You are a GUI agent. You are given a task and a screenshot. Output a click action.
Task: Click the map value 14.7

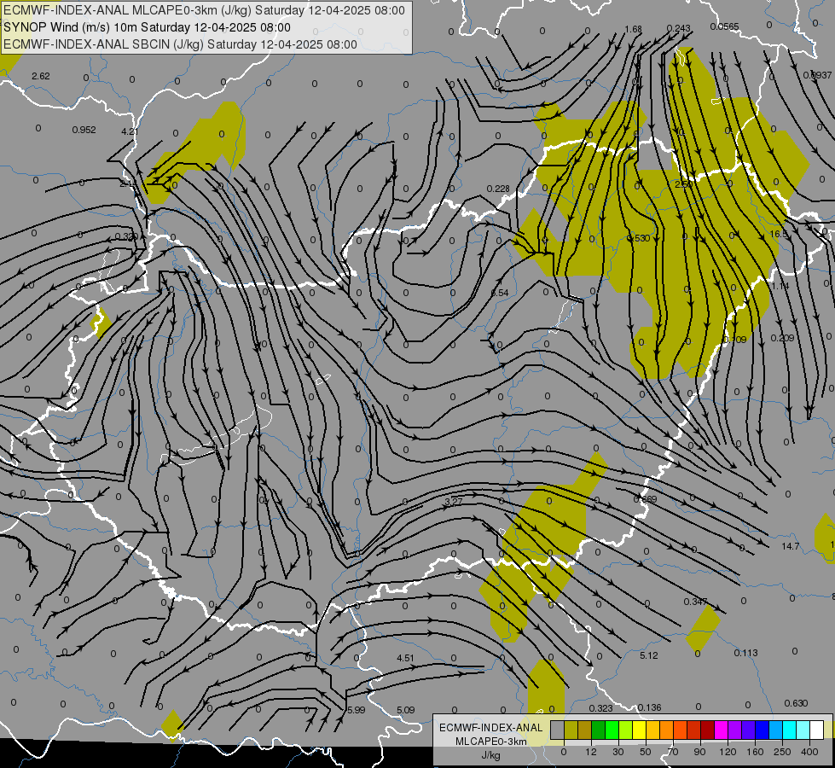(x=791, y=546)
